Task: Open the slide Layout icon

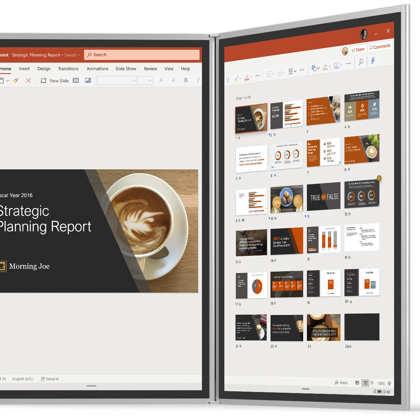Action: (x=76, y=80)
